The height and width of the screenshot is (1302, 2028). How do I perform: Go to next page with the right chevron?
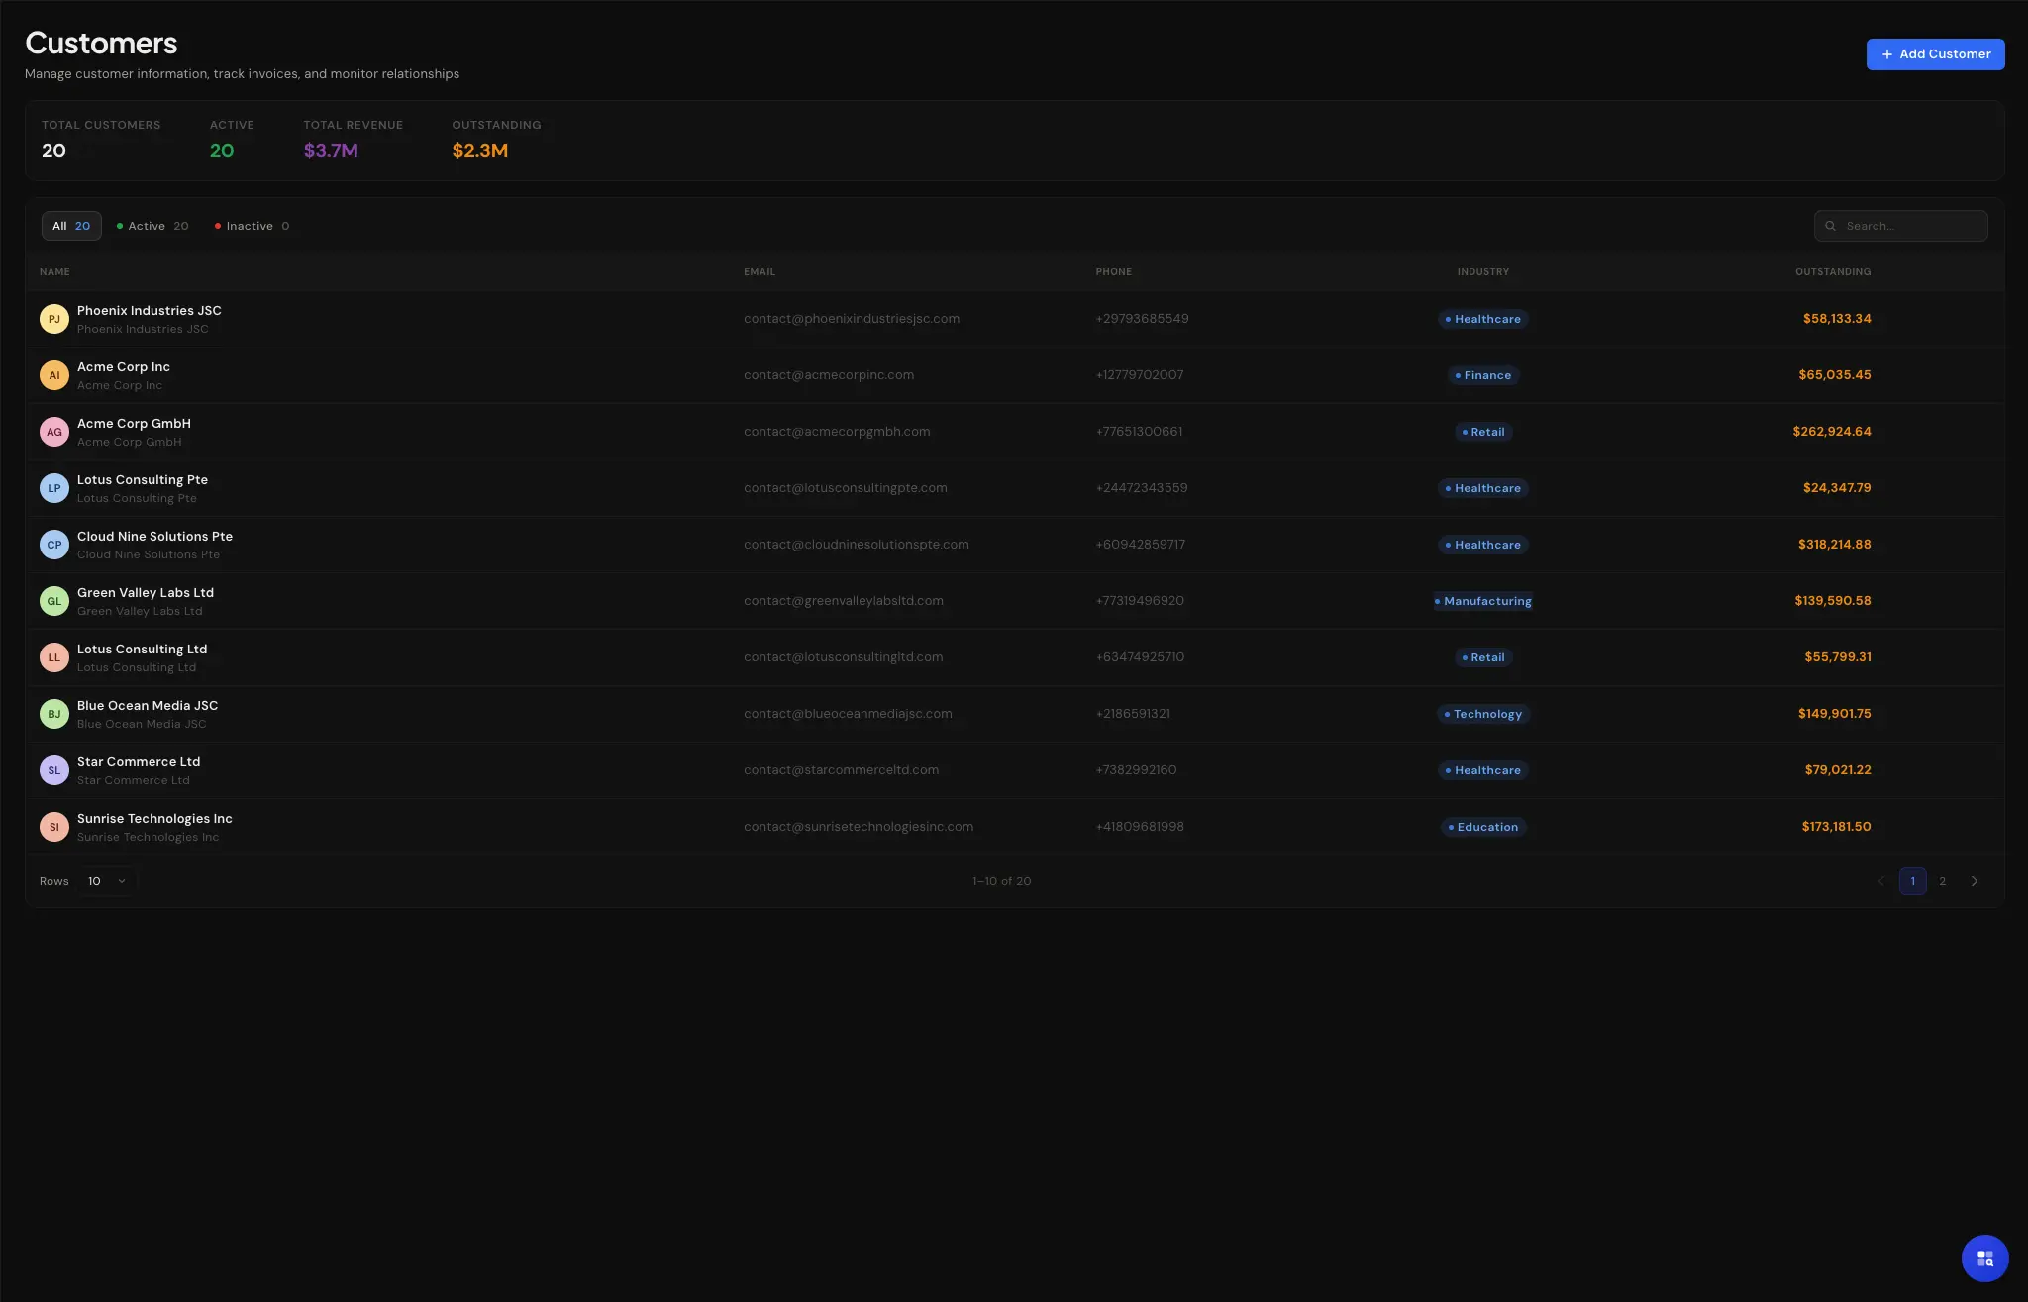(1975, 881)
